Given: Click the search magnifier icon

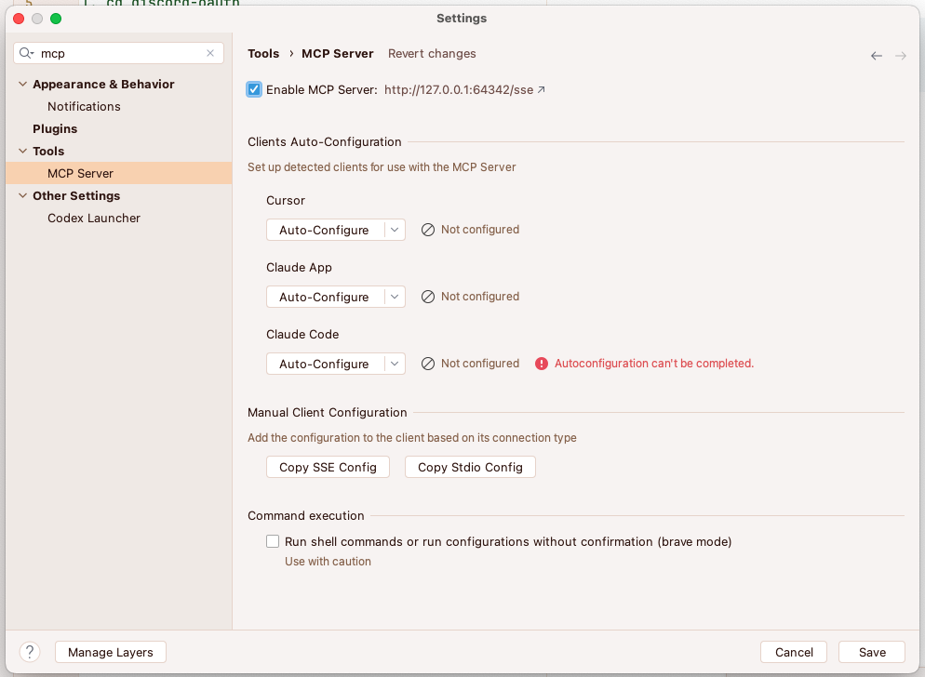Looking at the screenshot, I should click(x=25, y=53).
